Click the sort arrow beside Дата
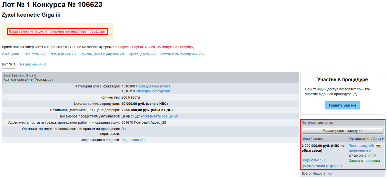Screen dimensions: 387x179 [x=383, y=139]
